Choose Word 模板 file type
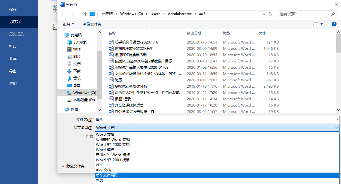This screenshot has width=341, height=184. pos(105,150)
